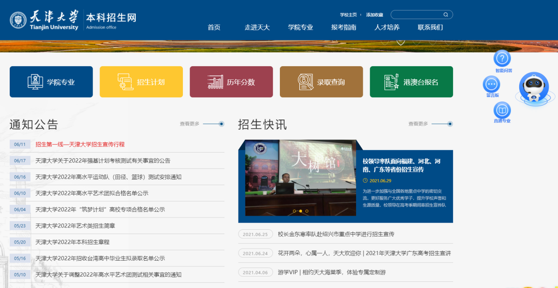Open notice 招生第一线—天津大学招生宣传行程

(x=80, y=144)
